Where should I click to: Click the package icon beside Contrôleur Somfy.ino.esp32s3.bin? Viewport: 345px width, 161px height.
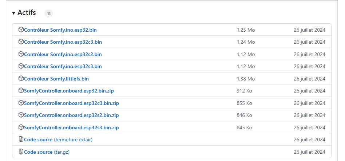[21, 66]
